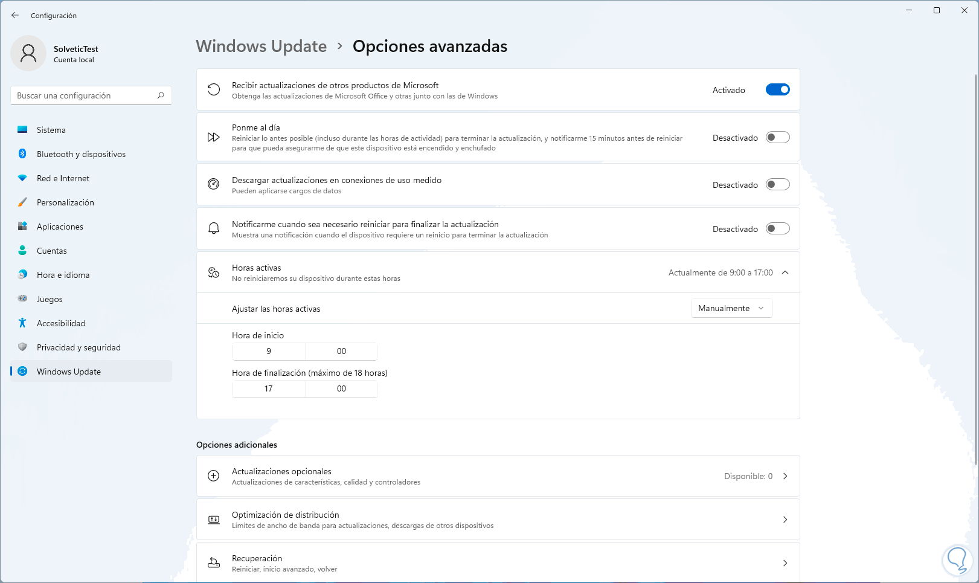Select the start minutes field under Hora de inicio
Screen dimensions: 979x583
coord(342,351)
